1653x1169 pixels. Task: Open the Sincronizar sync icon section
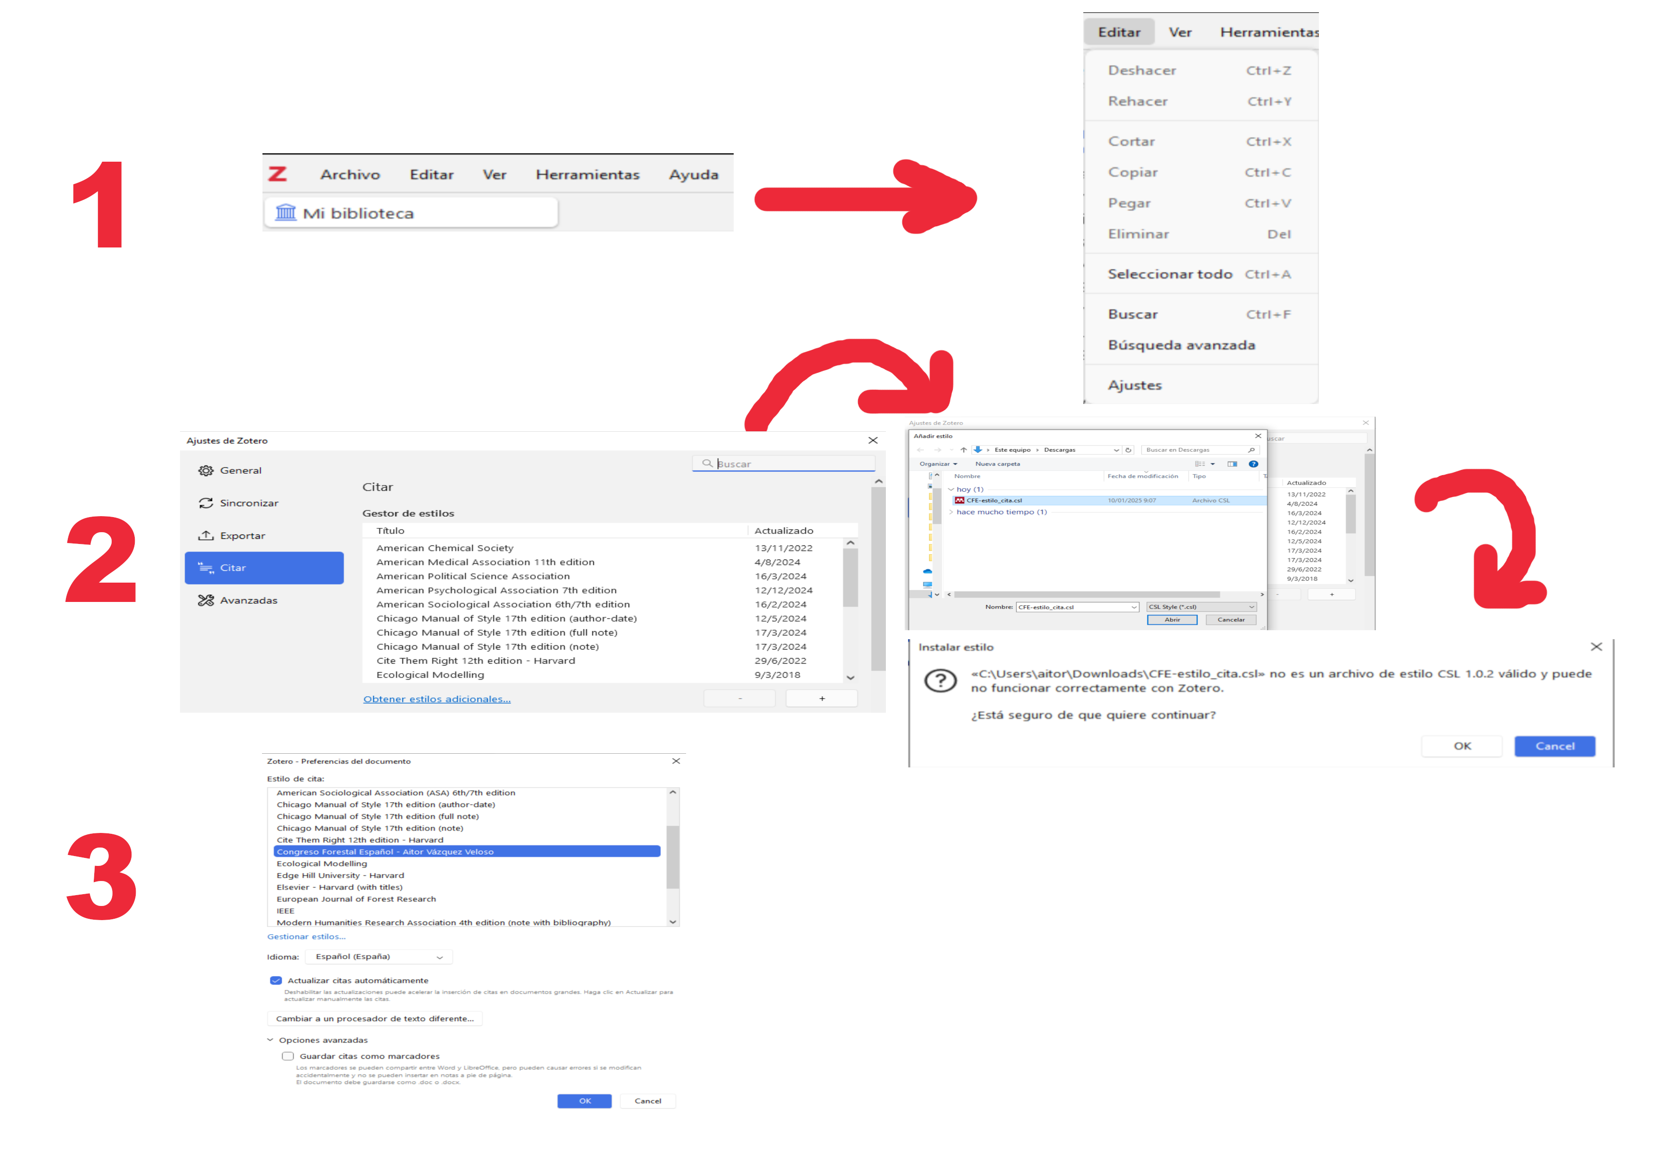point(206,503)
